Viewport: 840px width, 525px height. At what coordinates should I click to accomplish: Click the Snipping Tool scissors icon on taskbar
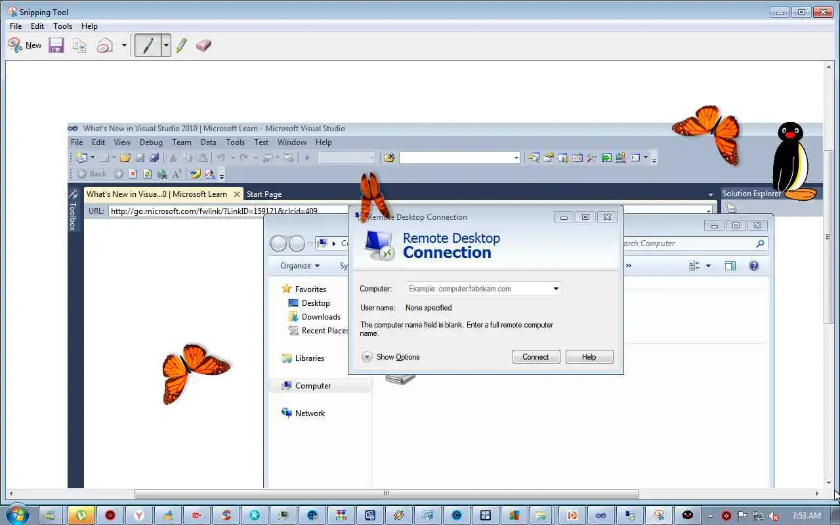click(x=658, y=515)
